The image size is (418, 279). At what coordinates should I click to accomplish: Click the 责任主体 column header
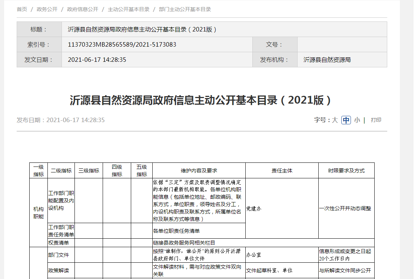282,171
